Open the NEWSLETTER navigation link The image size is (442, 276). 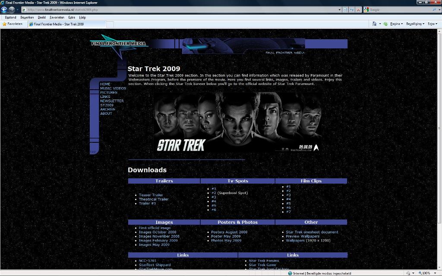(x=112, y=101)
